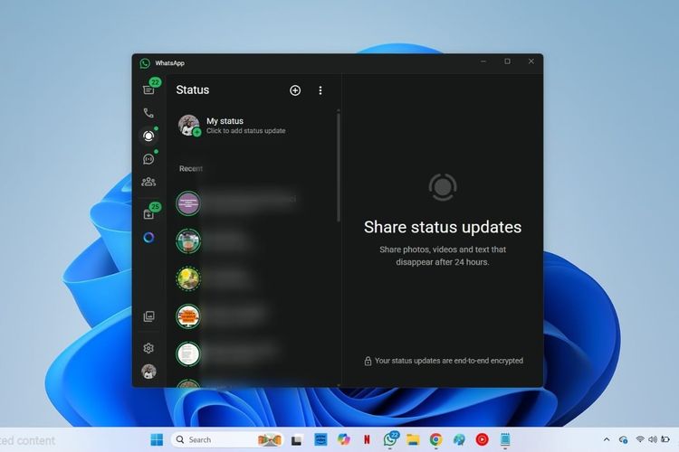Expand the Status three-dot options menu

pos(320,90)
